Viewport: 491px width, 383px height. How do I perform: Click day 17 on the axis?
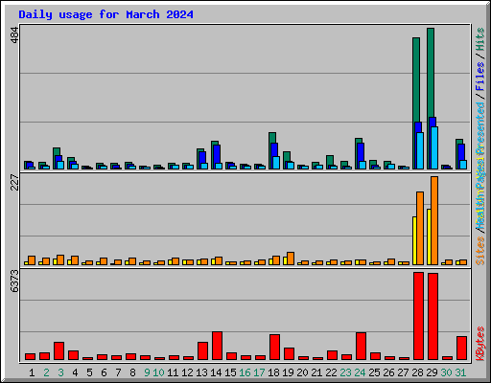coord(259,372)
